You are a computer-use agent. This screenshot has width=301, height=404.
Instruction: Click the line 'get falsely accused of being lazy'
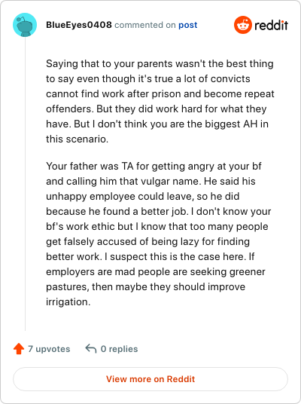click(x=147, y=241)
